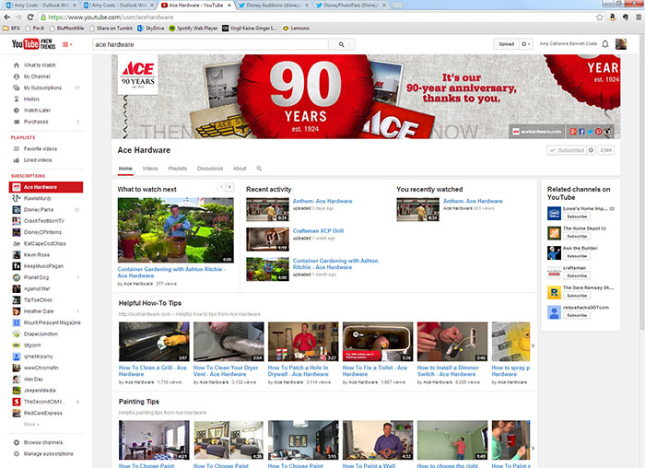The image size is (645, 468).
Task: Go to What to Watch
Action: click(x=40, y=65)
